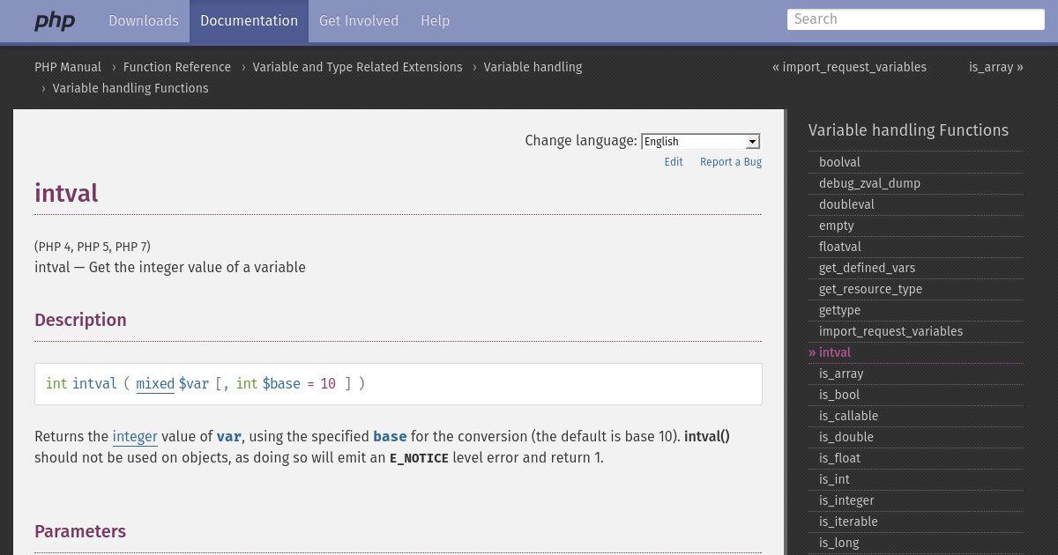Click Report a Bug link
The image size is (1058, 555).
coord(731,162)
